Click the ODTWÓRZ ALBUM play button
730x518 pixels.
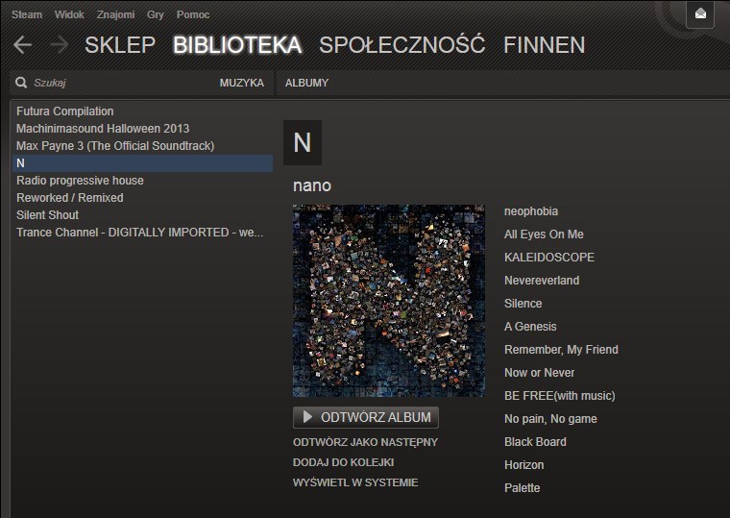click(366, 417)
